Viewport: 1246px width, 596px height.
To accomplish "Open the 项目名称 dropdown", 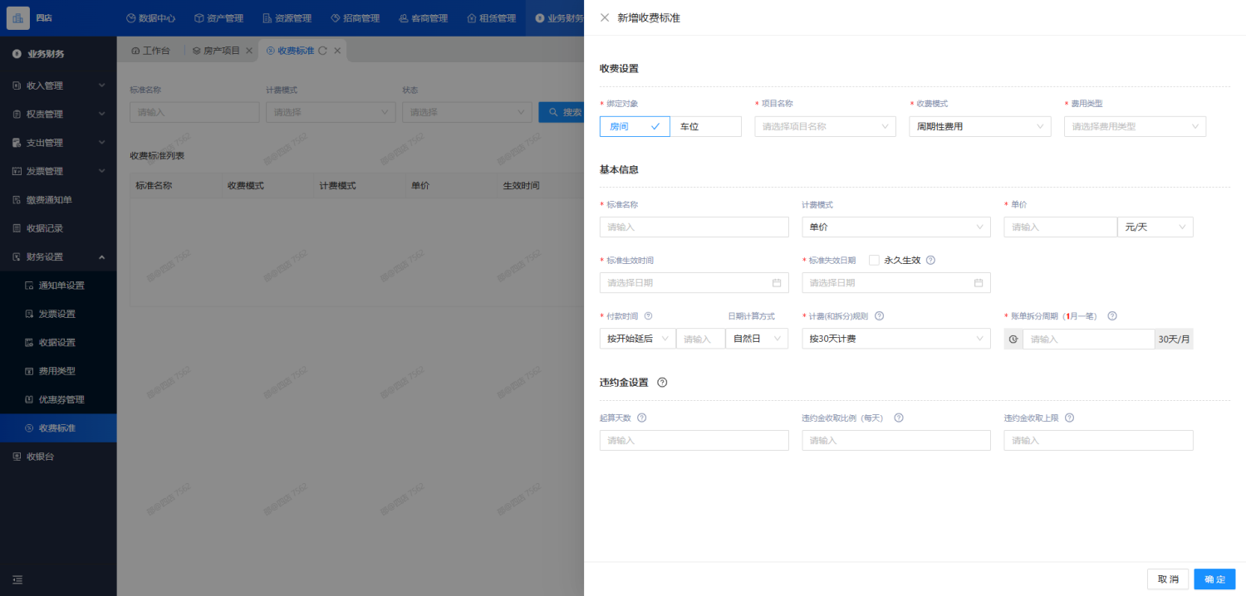I will tap(826, 127).
